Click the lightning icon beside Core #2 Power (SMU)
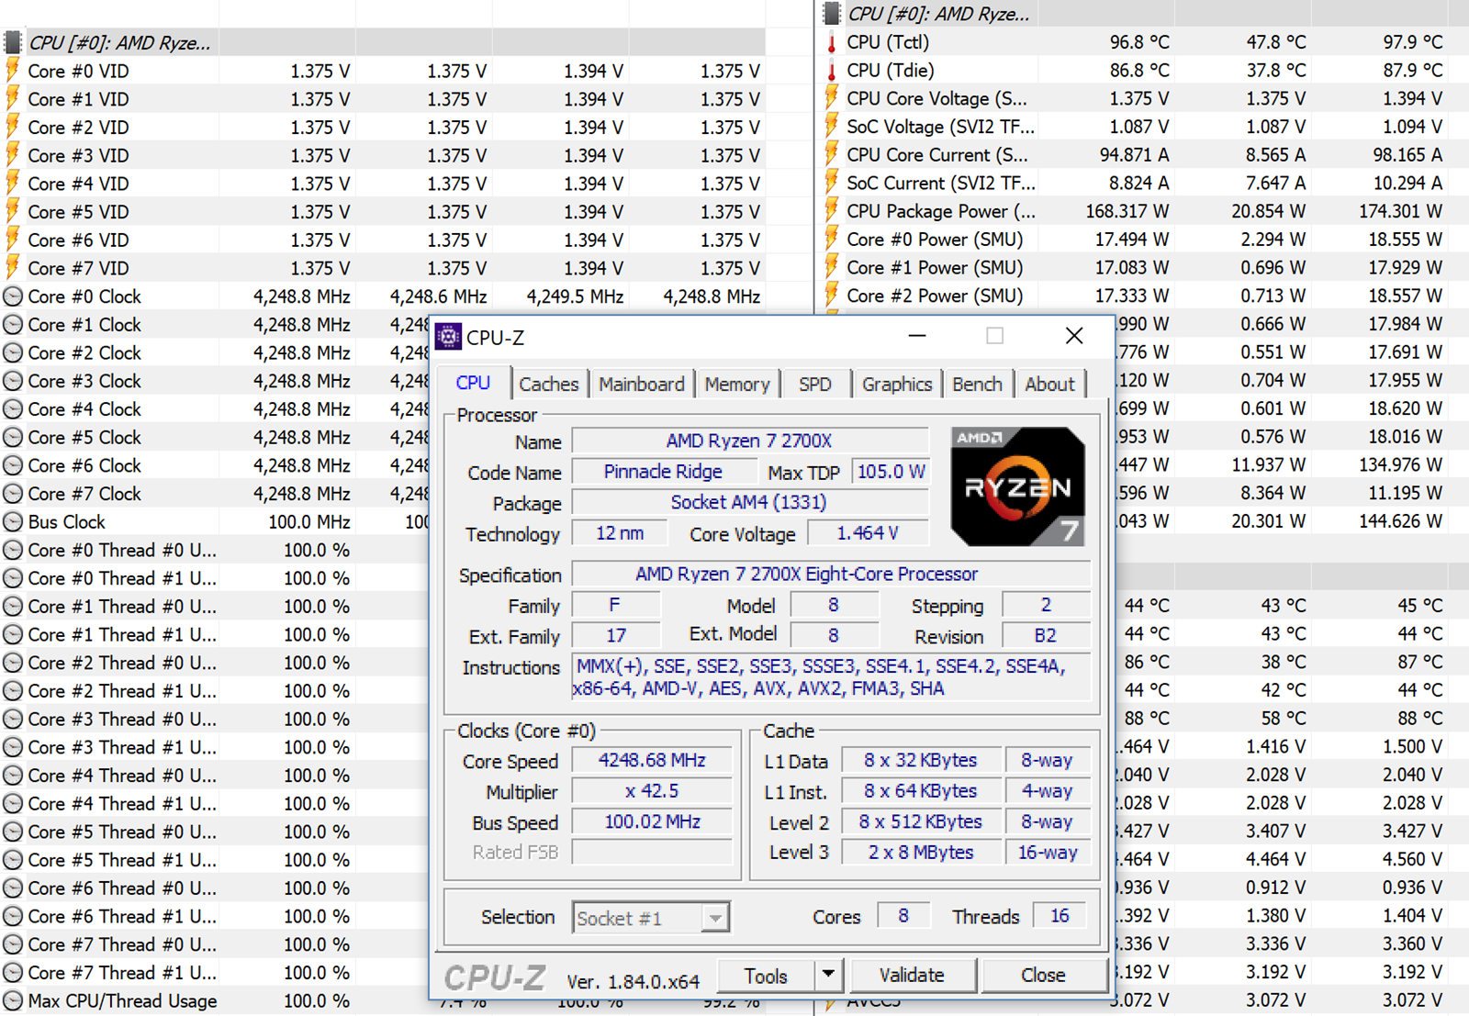This screenshot has height=1016, width=1469. point(832,296)
